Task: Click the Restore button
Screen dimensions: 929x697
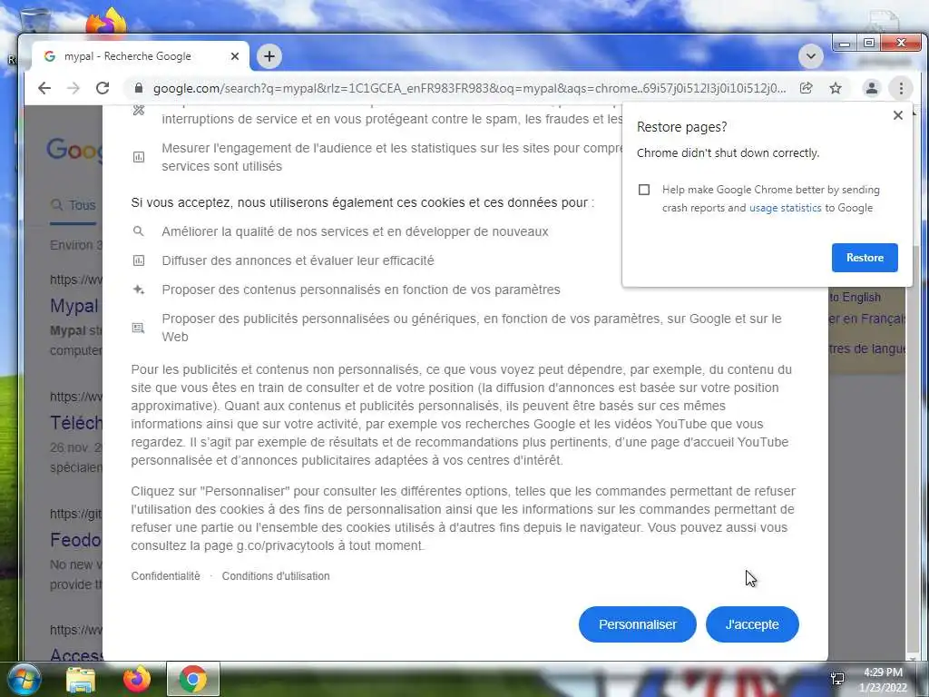Action: click(865, 258)
